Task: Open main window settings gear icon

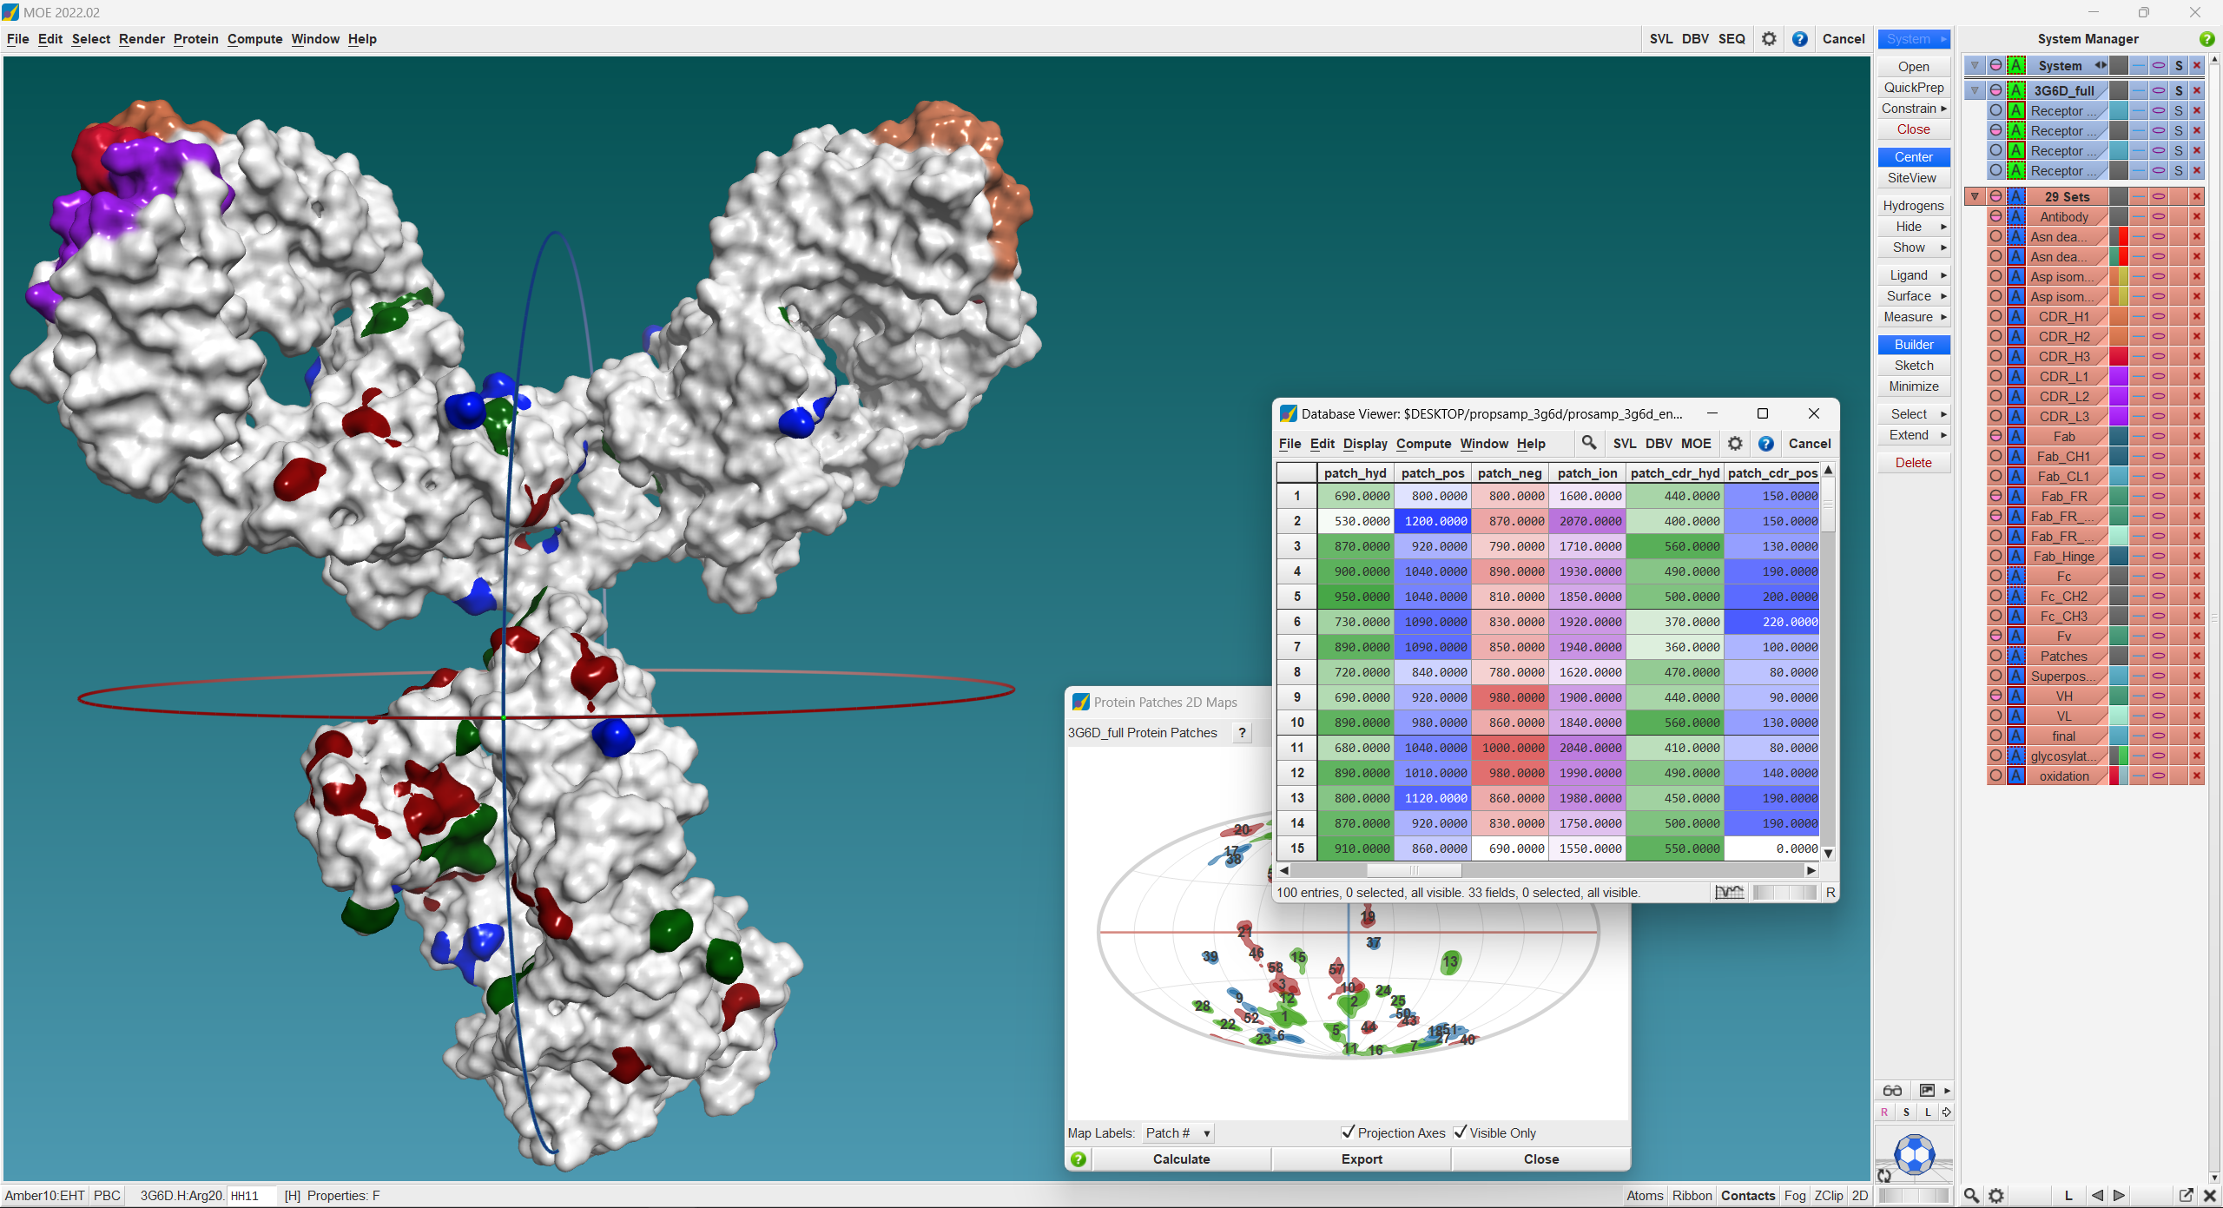Action: (1769, 39)
